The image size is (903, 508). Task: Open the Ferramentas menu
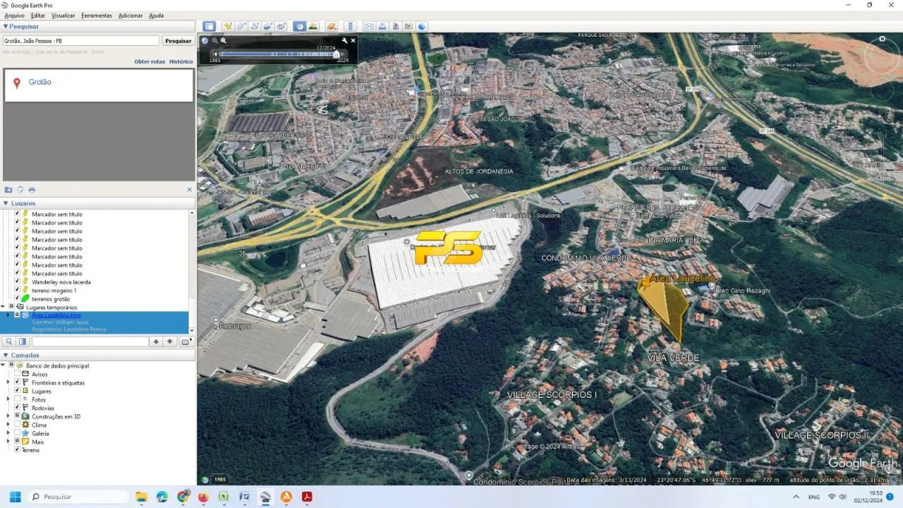pyautogui.click(x=97, y=16)
